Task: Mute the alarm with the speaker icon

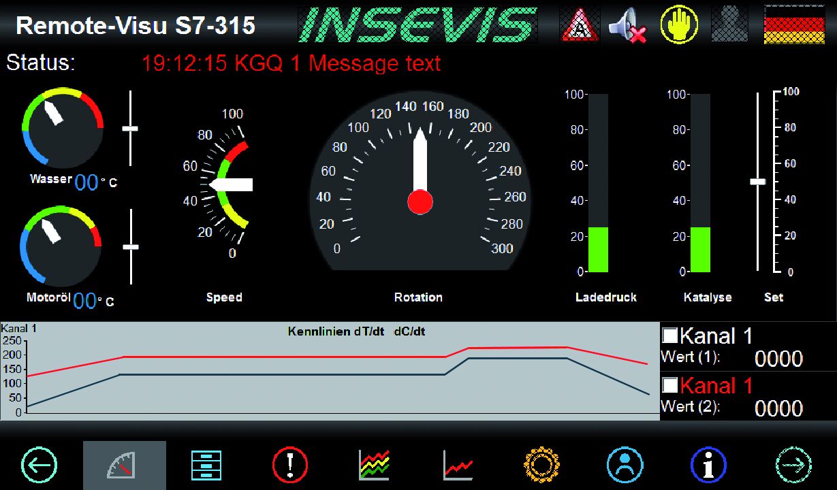Action: [628, 24]
